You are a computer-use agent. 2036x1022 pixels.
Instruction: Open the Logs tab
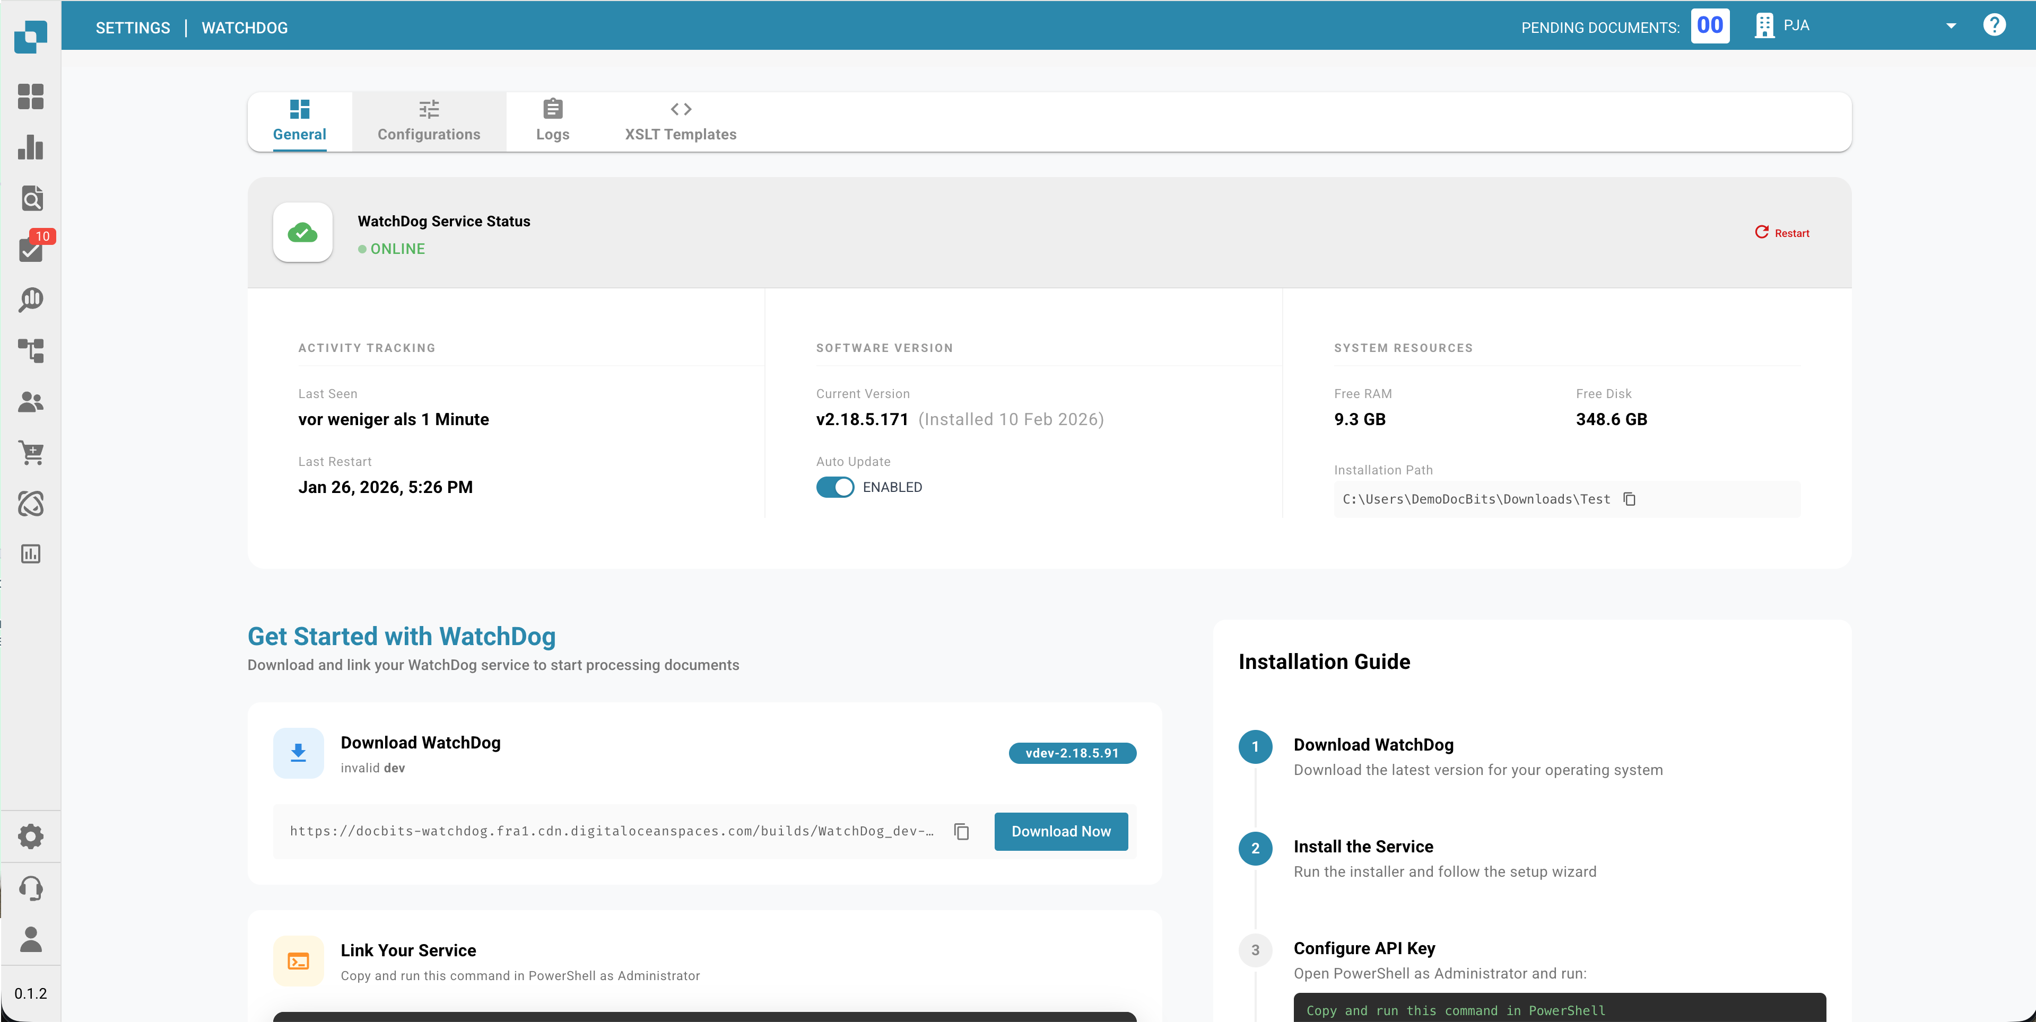[552, 121]
